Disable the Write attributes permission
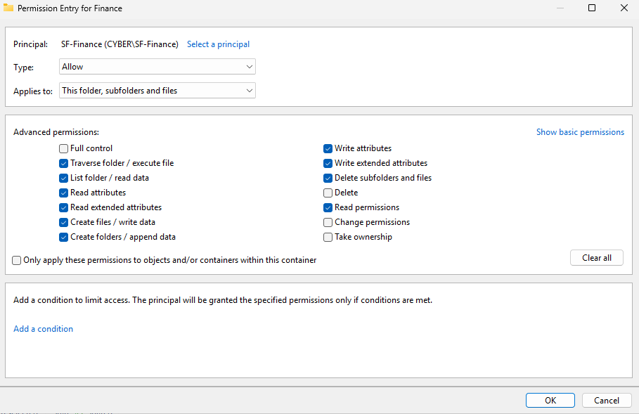Screen dimensions: 639x414 tap(328, 148)
